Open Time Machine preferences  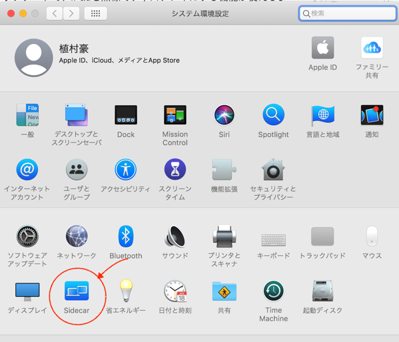[273, 291]
